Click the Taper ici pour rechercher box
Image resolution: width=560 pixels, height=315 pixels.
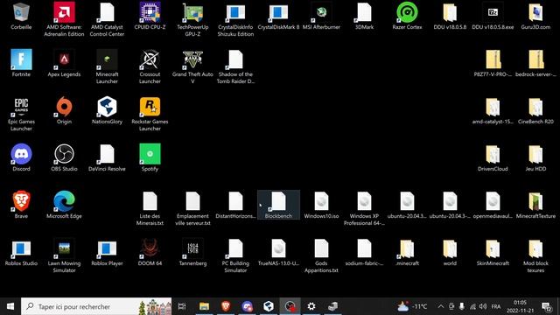[x=96, y=306]
